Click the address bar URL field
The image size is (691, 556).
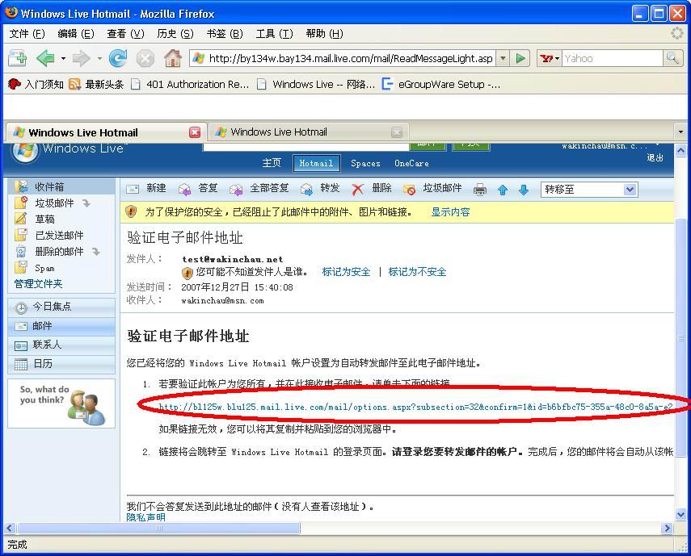[351, 58]
